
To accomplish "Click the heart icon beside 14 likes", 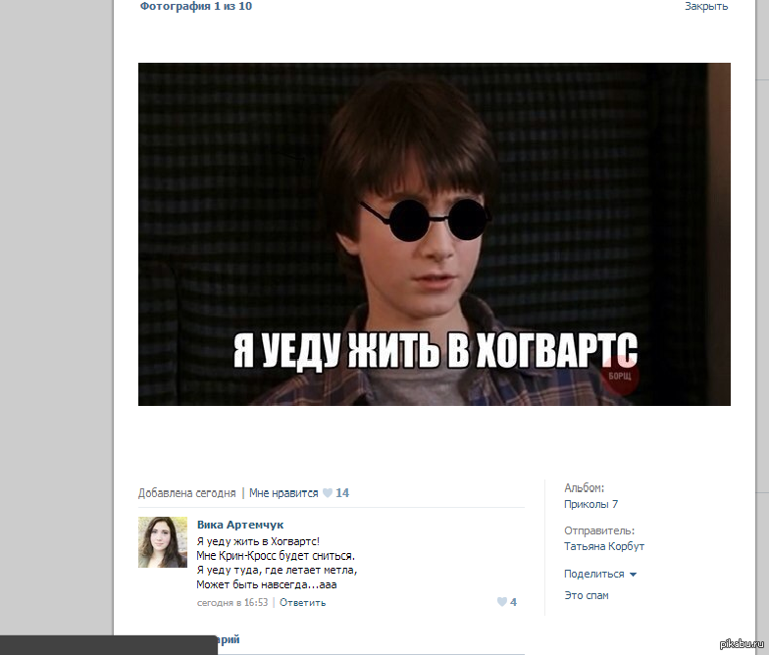I will coord(328,492).
